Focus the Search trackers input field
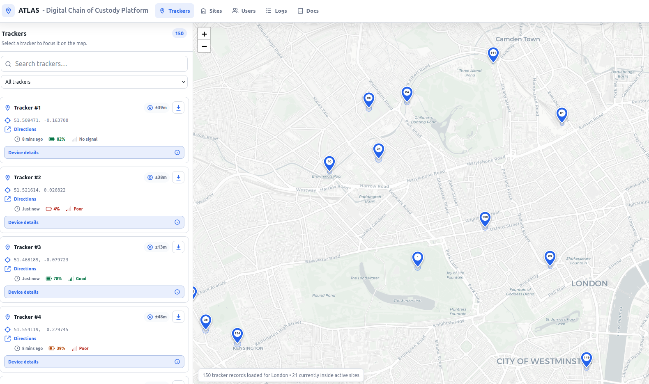Viewport: 649px width, 384px height. click(94, 64)
